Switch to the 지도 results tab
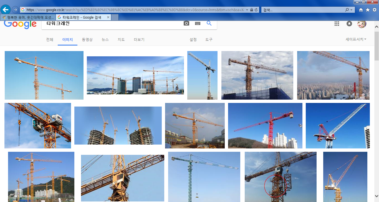 click(121, 40)
